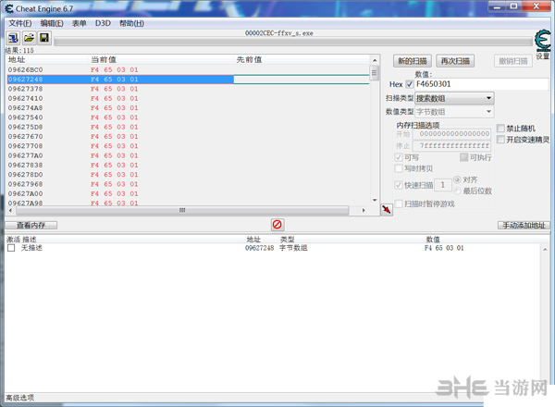Click the results list scroll up arrow
This screenshot has width=555, height=407.
pyautogui.click(x=375, y=60)
